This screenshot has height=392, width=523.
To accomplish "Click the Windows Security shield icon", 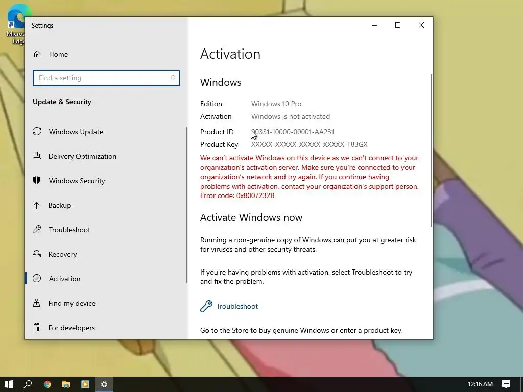I will coord(37,180).
